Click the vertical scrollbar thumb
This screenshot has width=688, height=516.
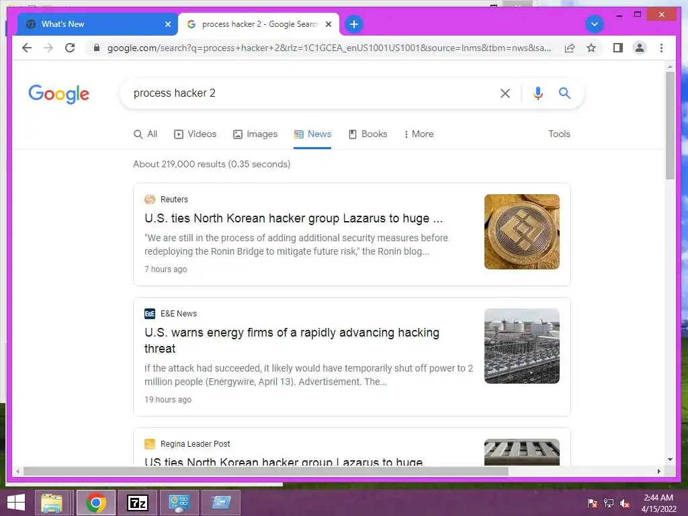[670, 125]
